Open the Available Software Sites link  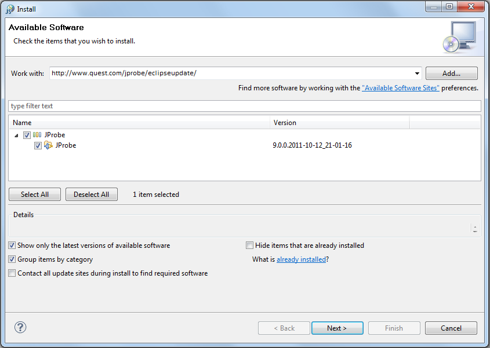pos(401,88)
